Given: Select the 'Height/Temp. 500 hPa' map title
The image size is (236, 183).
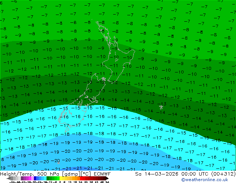Looking at the screenshot, I should (x=30, y=174).
